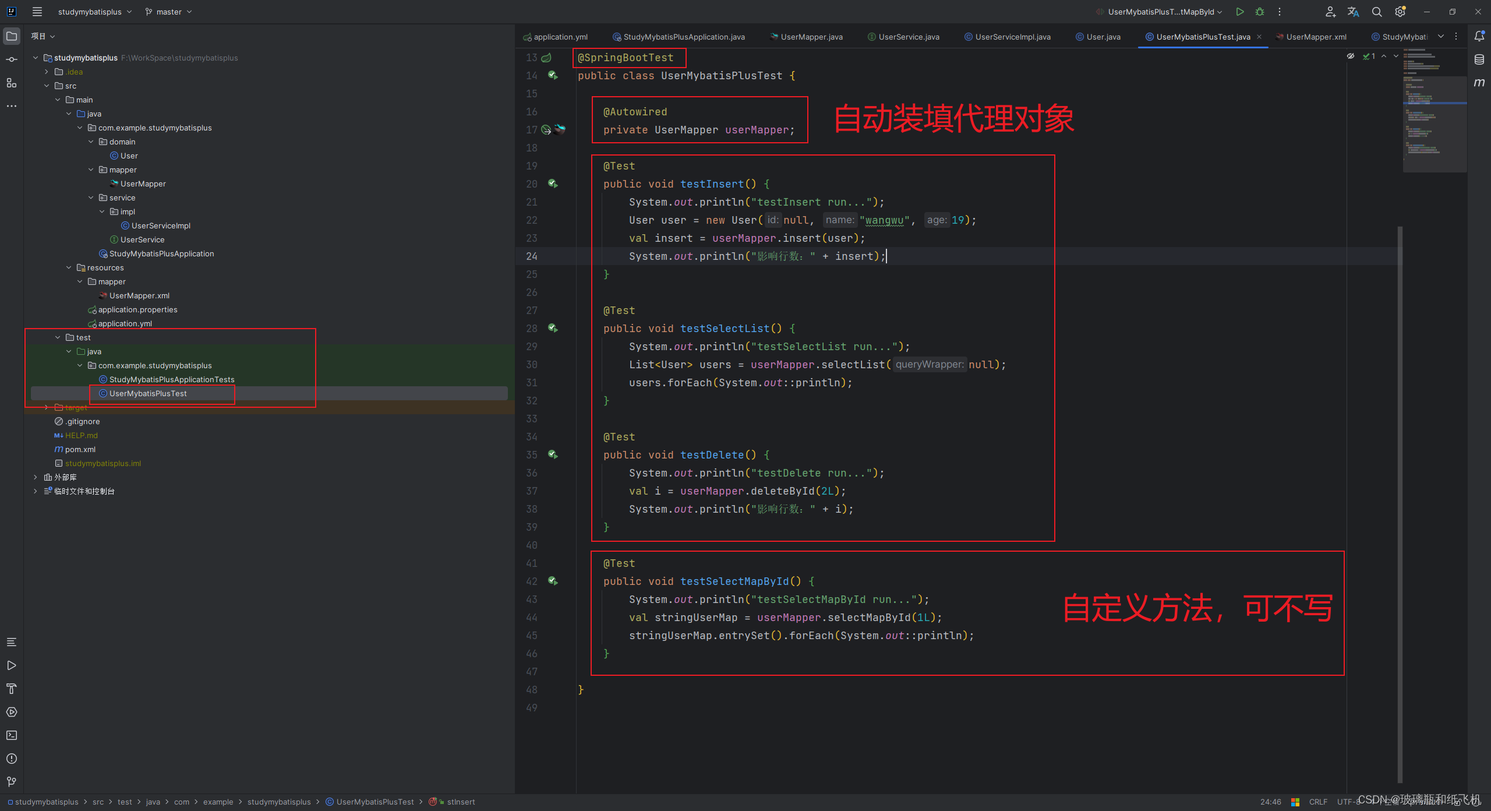Viewport: 1491px width, 811px height.
Task: Open the Notifications bell
Action: pos(1479,36)
